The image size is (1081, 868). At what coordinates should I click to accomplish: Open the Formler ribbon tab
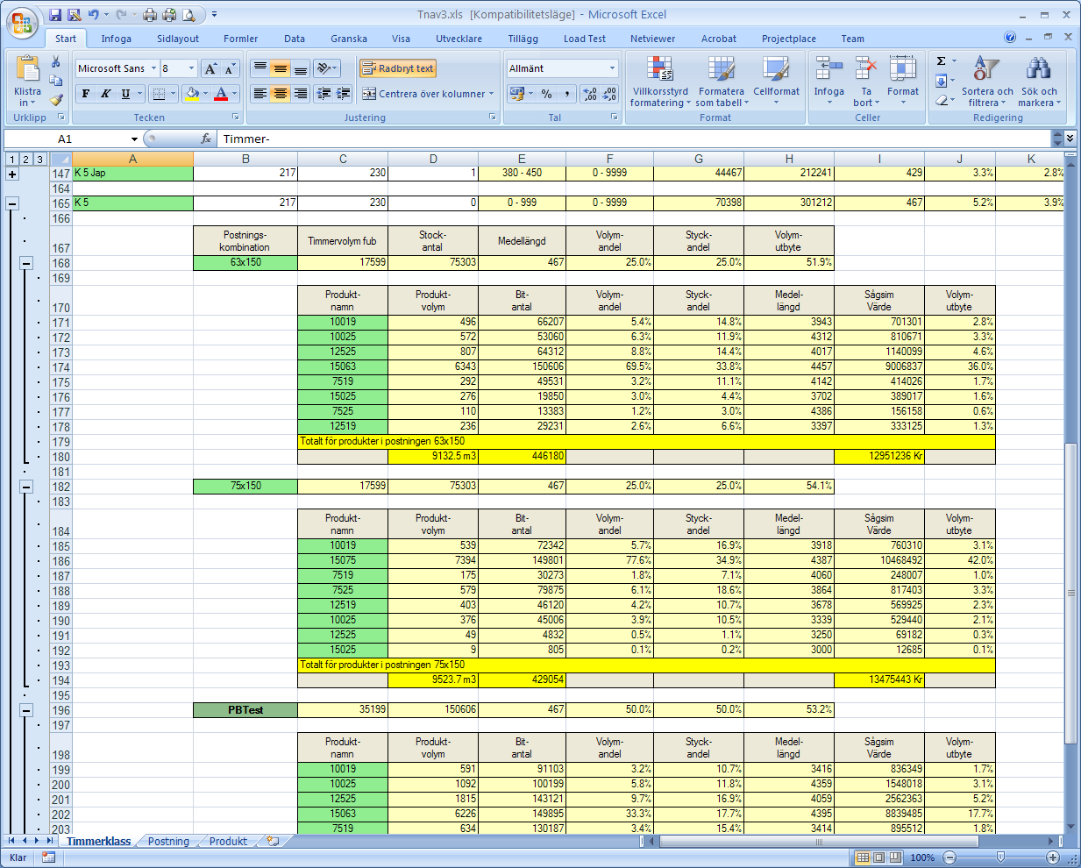[240, 39]
